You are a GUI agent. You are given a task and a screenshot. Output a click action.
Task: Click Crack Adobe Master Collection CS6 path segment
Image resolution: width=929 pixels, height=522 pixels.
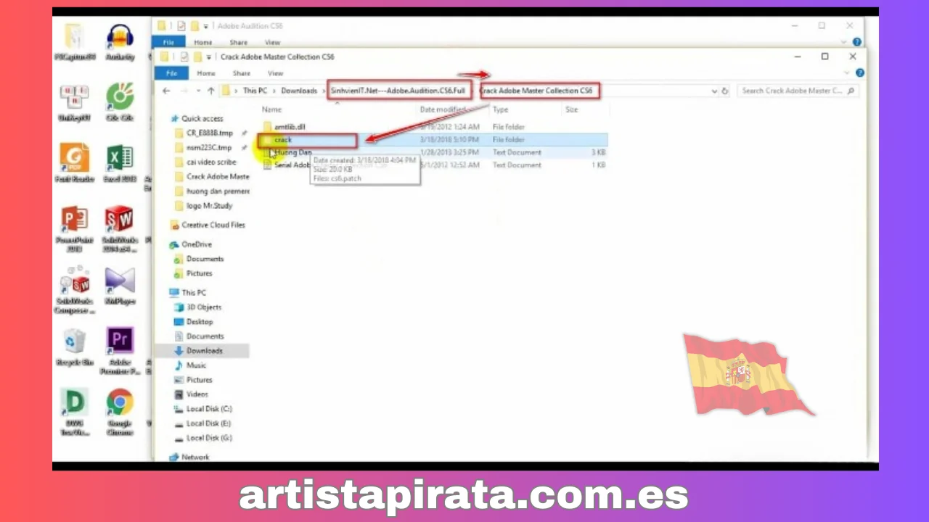538,91
